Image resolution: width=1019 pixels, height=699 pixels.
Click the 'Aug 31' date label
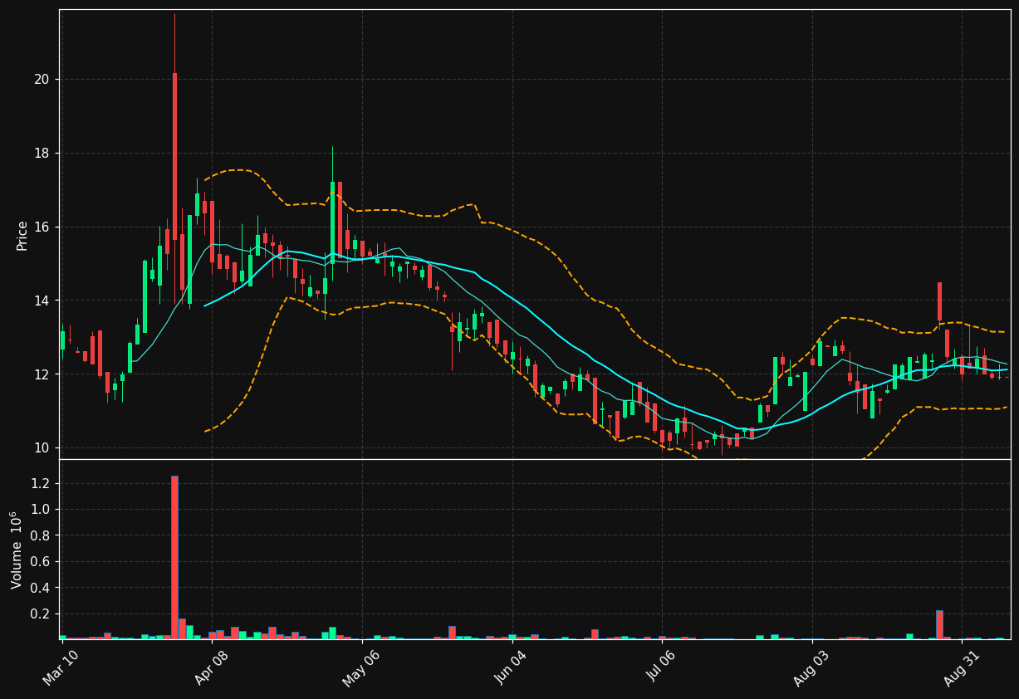click(x=962, y=667)
